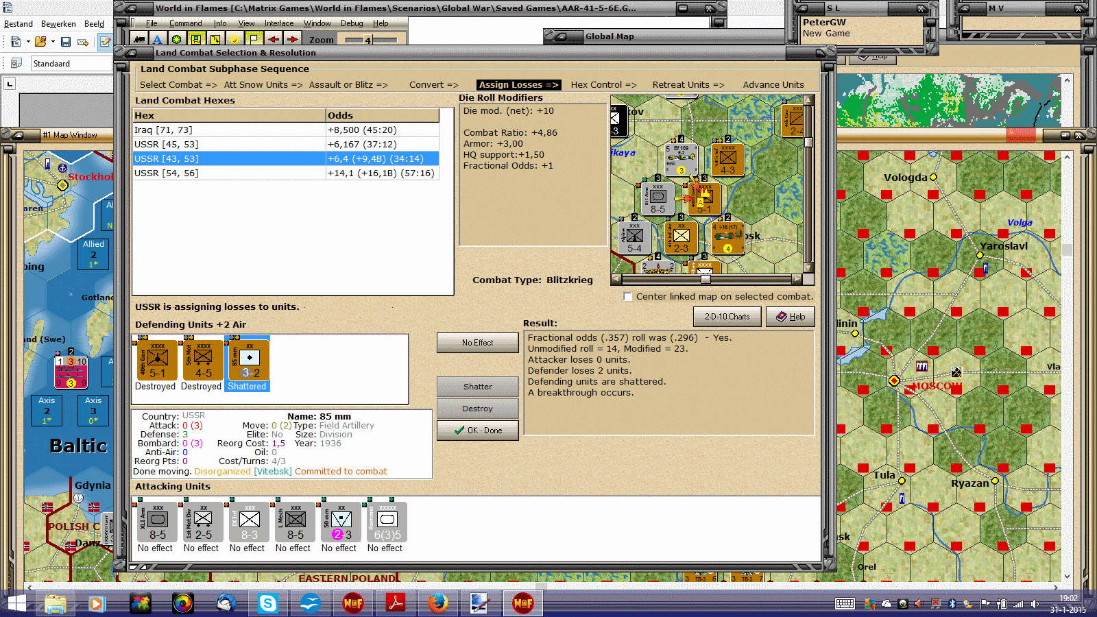The height and width of the screenshot is (617, 1097).
Task: Click the Windows Start button
Action: [x=16, y=603]
